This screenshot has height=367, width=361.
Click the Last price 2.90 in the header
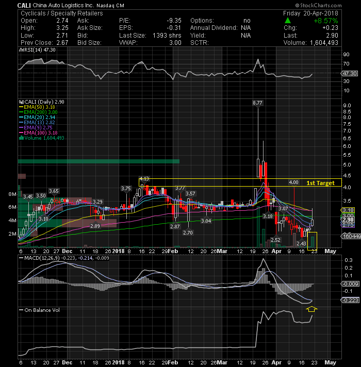pyautogui.click(x=332, y=36)
